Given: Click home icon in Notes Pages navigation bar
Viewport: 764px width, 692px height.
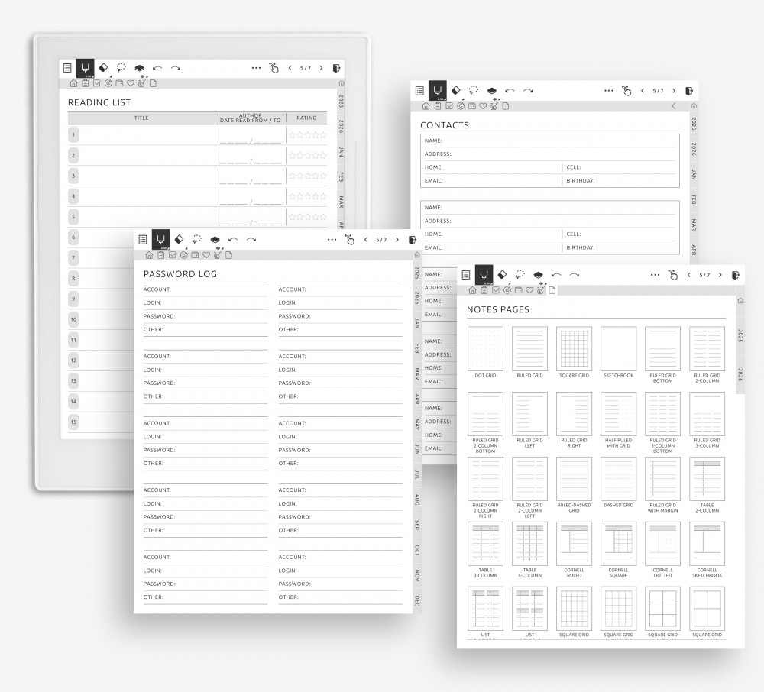Looking at the screenshot, I should coord(472,290).
